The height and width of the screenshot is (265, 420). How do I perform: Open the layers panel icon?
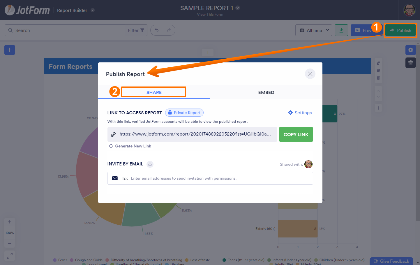411,63
